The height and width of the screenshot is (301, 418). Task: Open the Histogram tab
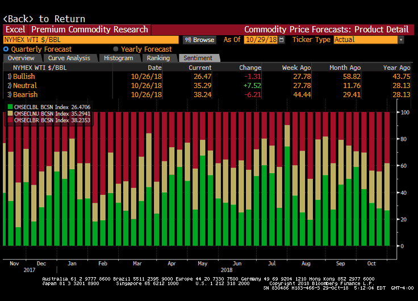tap(118, 58)
